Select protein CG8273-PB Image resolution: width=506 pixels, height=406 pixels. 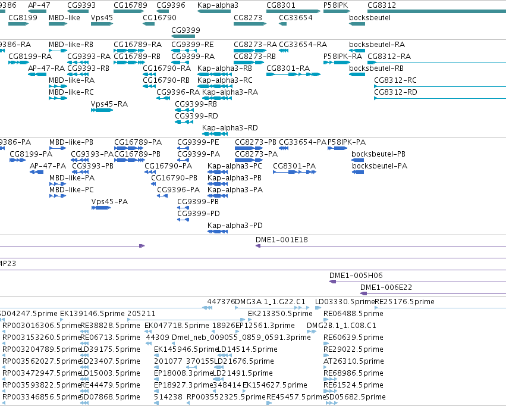click(256, 142)
